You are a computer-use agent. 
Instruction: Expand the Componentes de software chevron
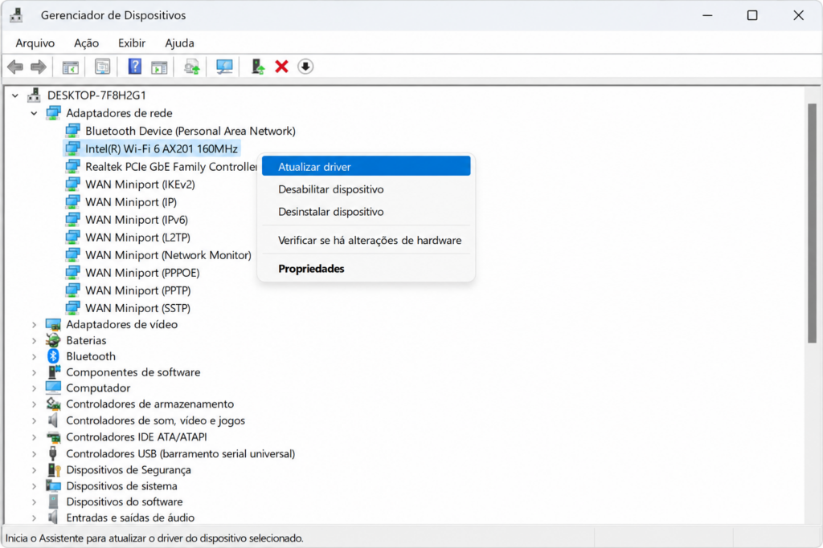coord(34,372)
